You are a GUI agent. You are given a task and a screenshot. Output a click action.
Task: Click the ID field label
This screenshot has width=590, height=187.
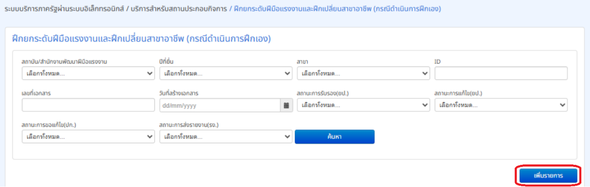438,61
